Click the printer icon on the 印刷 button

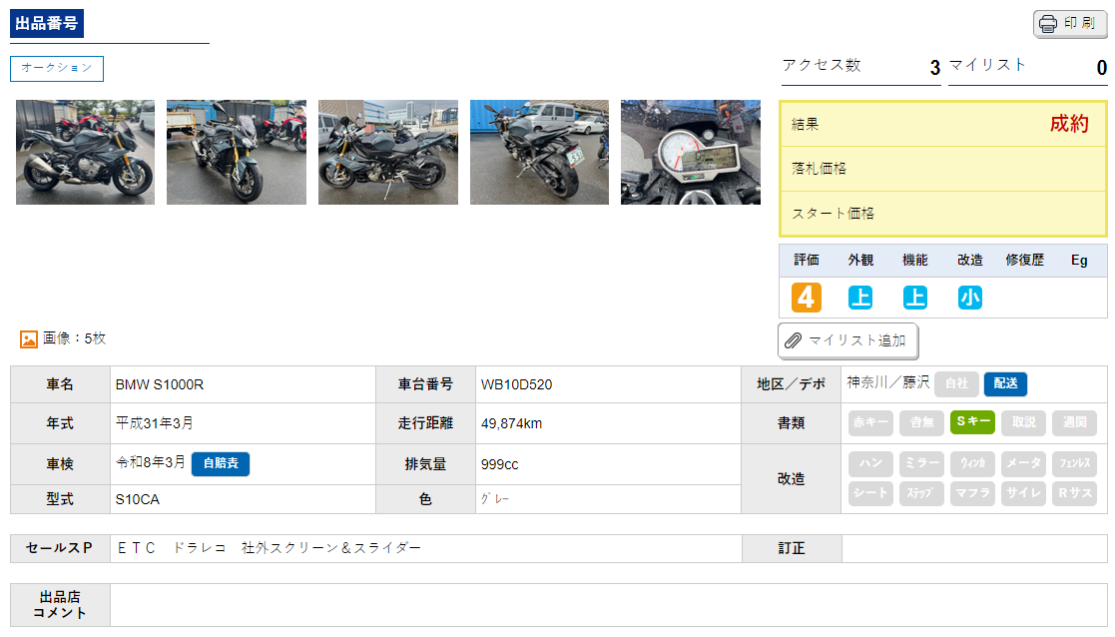pos(1048,23)
